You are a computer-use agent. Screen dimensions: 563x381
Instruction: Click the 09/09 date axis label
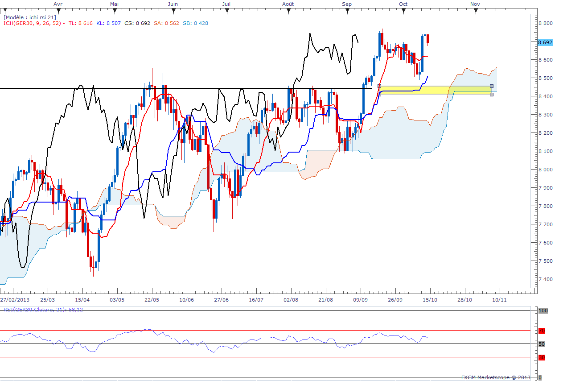coord(360,300)
